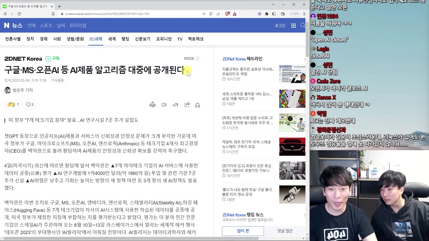Click the PiCK info icon

198,59
